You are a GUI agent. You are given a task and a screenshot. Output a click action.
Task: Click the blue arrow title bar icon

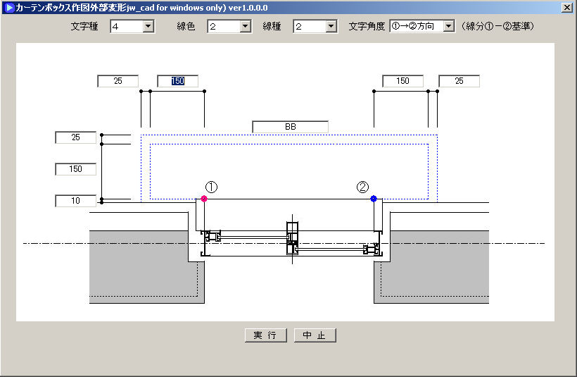tap(8, 7)
